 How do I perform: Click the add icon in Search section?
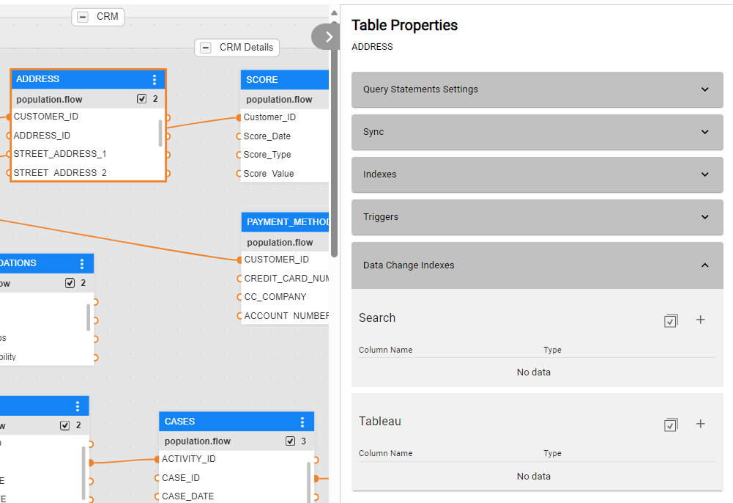[700, 320]
